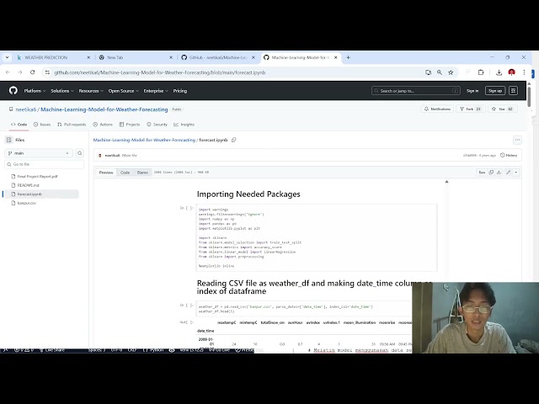539x404 pixels.
Task: Click the file search magnifier icon
Action: pos(80,153)
